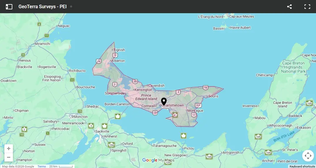Click the black marker at Charlottetown
The height and width of the screenshot is (168, 316).
click(x=164, y=101)
